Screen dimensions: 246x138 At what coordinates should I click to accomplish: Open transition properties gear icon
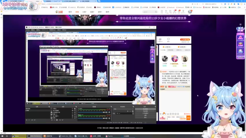pyautogui.click(x=133, y=111)
